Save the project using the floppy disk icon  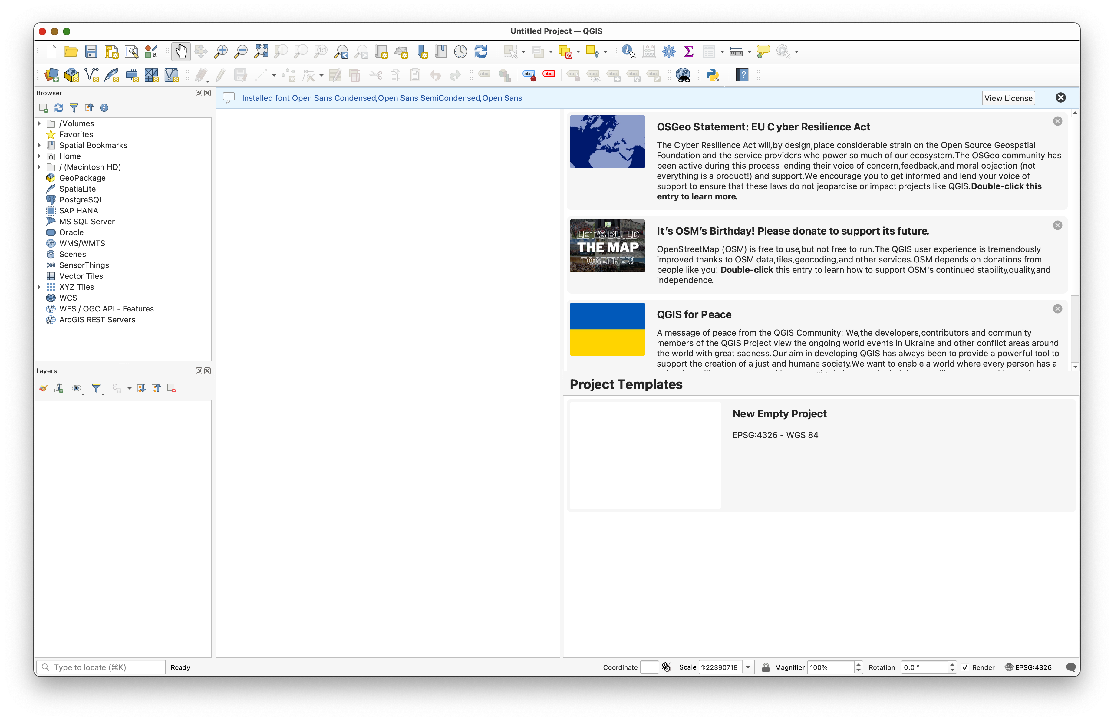coord(91,51)
